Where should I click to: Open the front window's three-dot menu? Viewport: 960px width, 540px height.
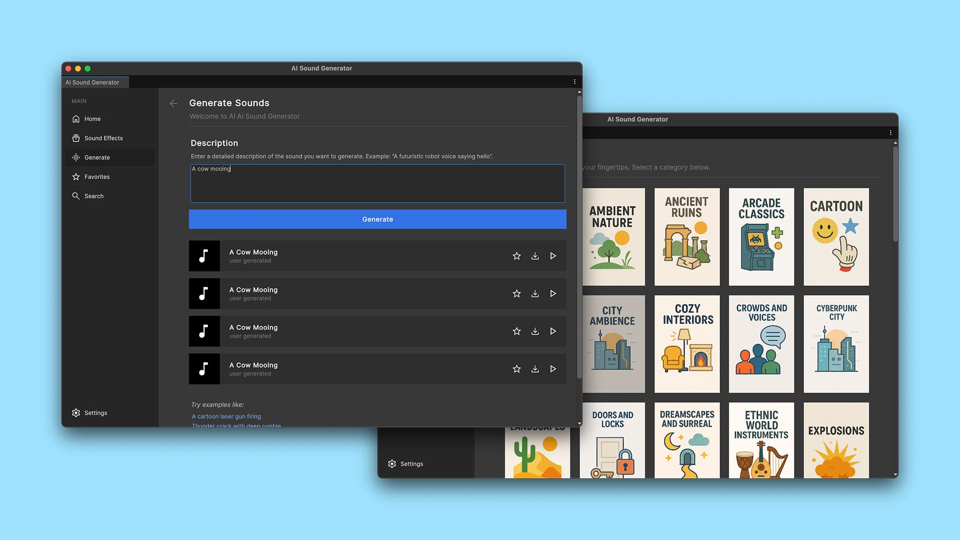(574, 81)
